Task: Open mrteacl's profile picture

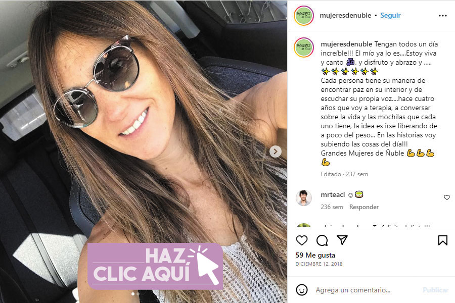Action: pyautogui.click(x=303, y=198)
